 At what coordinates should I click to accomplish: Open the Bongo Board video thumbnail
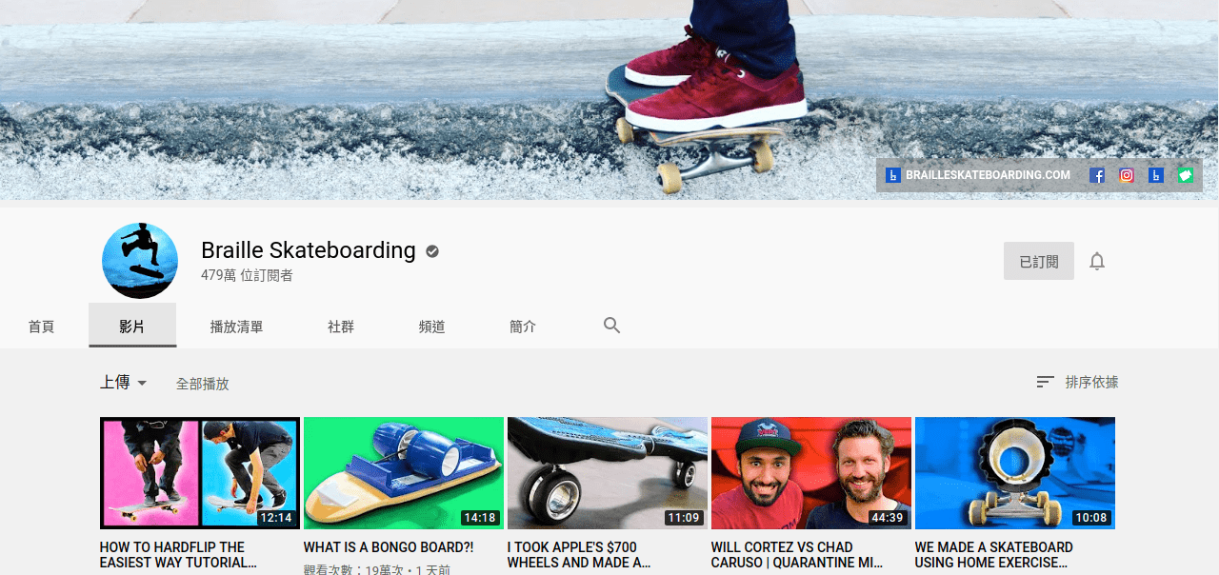404,473
